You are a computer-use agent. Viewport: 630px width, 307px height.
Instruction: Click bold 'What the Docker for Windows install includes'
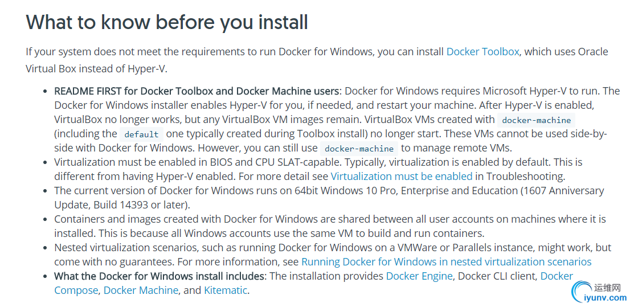coord(159,276)
